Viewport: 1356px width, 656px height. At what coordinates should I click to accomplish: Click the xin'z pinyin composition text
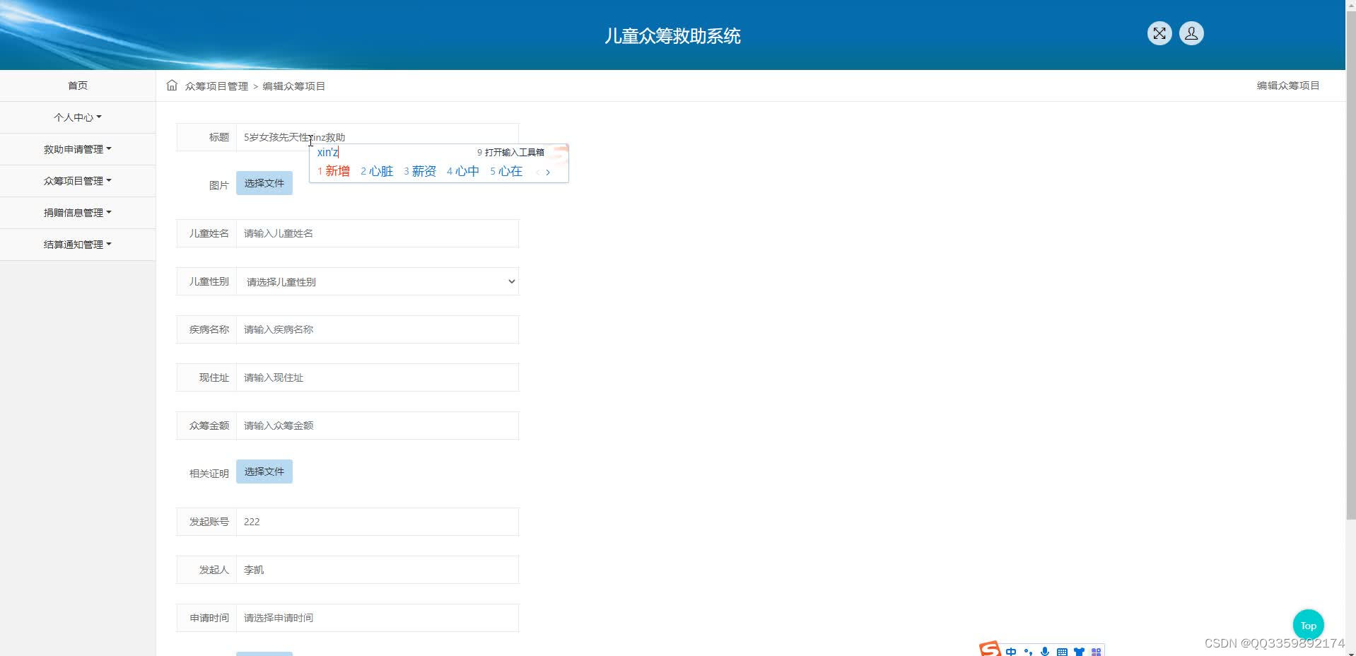[328, 152]
